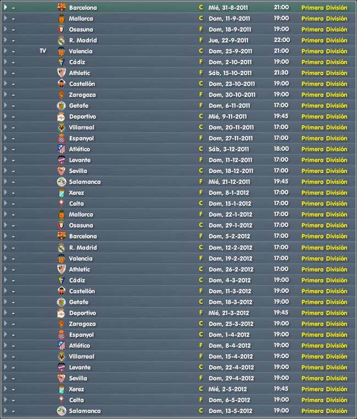Click the Atlético crest on the 3-12-2011 fixture
Screen dimensions: 357x419
[x=62, y=149]
